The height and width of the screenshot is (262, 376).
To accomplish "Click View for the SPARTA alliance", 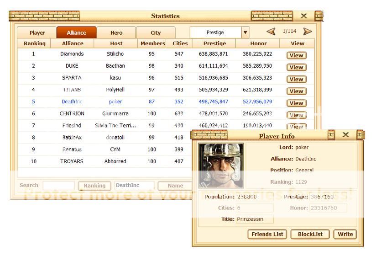I will click(296, 79).
